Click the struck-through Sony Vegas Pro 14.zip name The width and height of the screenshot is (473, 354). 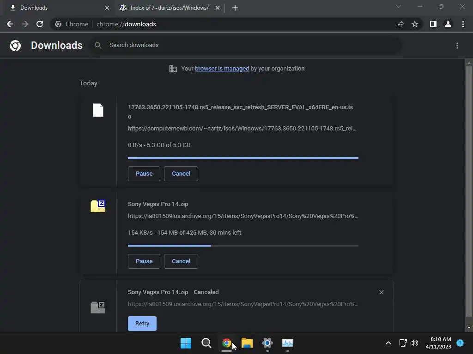point(158,292)
